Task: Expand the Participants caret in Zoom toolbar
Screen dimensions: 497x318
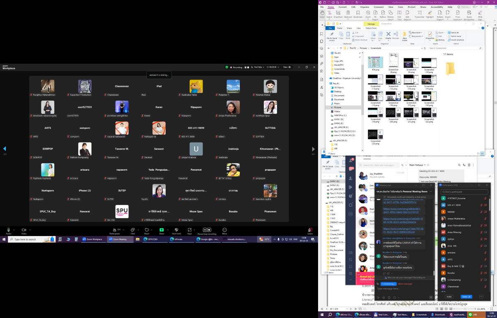Action: pyautogui.click(x=123, y=229)
